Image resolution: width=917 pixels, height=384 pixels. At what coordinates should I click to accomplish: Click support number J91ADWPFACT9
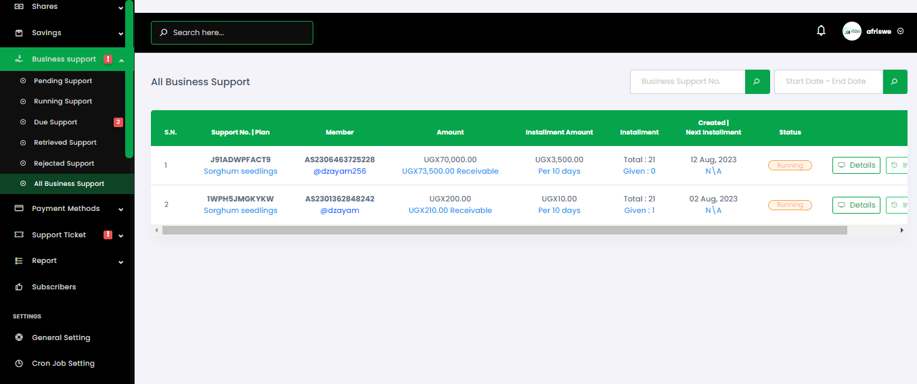pos(240,160)
